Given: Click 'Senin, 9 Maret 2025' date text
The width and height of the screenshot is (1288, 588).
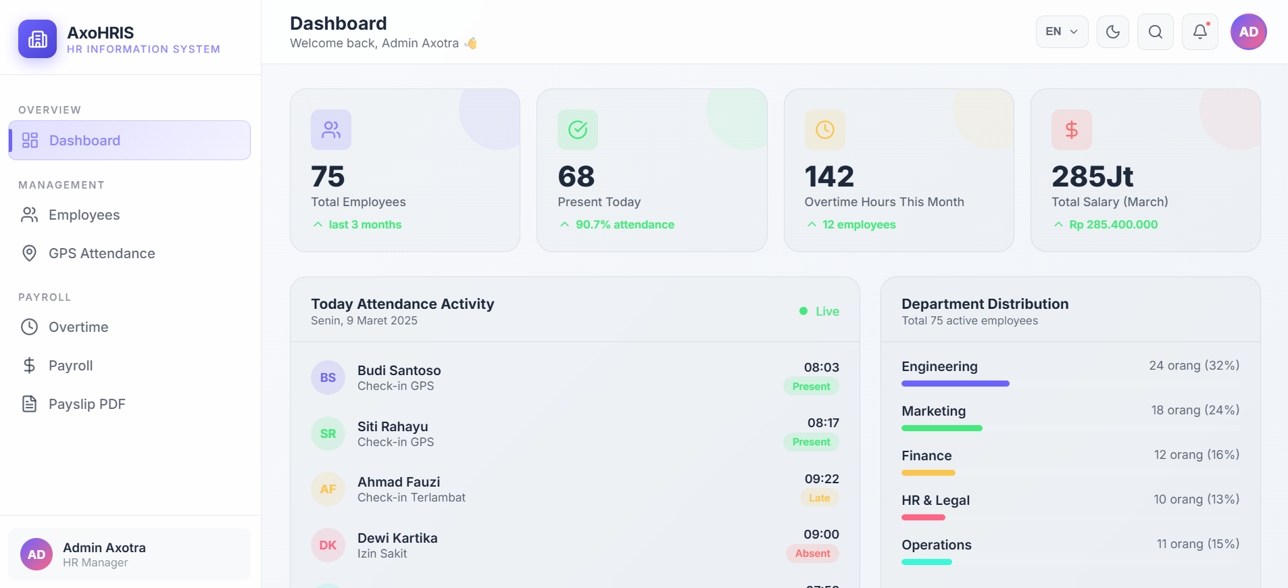Looking at the screenshot, I should click(x=364, y=321).
